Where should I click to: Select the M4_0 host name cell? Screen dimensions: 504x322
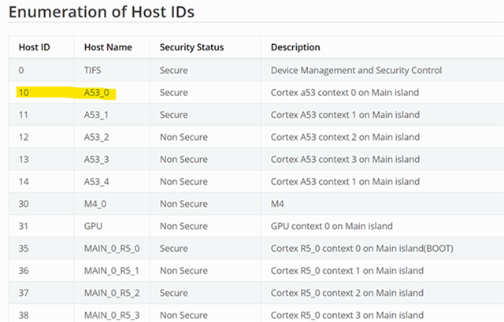coord(97,205)
